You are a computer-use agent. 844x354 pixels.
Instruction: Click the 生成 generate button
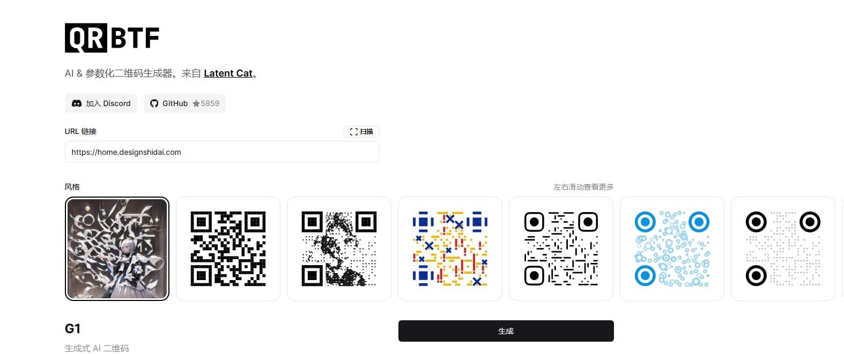click(x=506, y=331)
